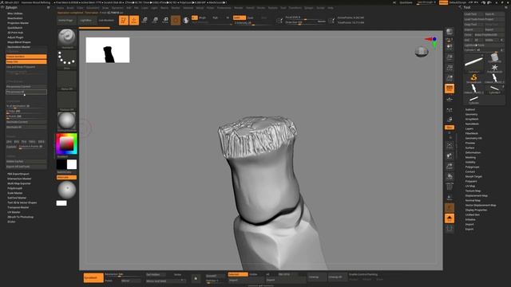
Task: Toggle the Live Boolean button
Action: (106, 20)
